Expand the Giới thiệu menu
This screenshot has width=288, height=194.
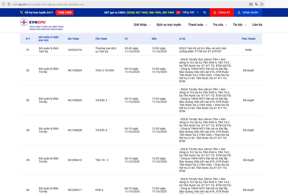pos(142,25)
